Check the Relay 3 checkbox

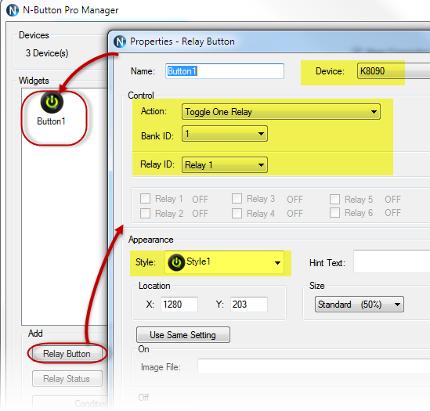point(237,199)
